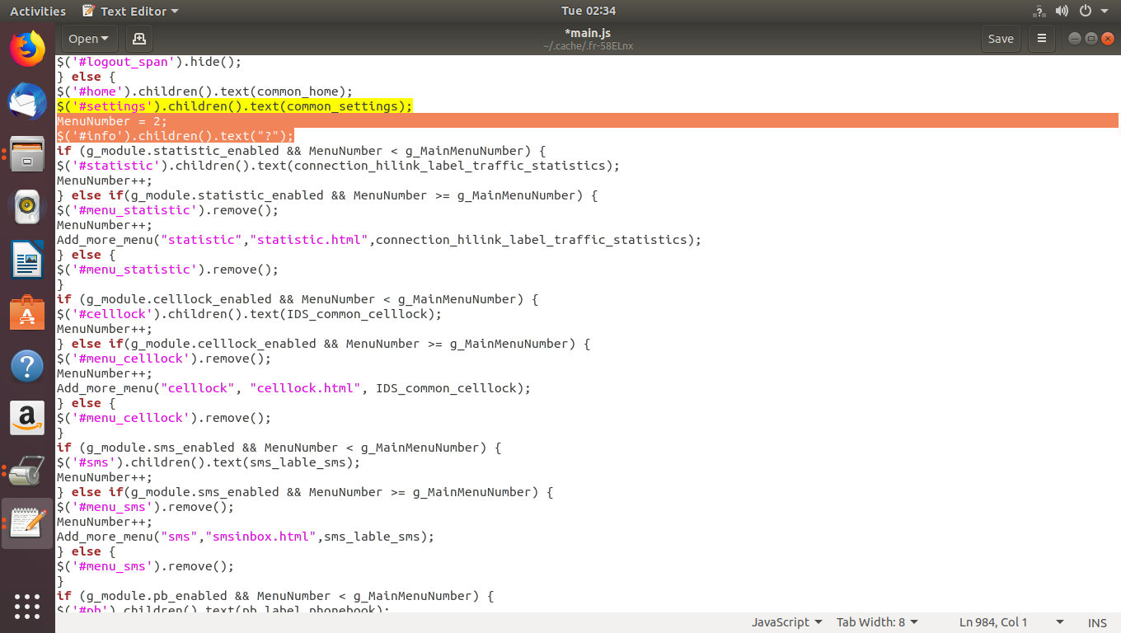Open the Ln 984, Col 1 position menu
The height and width of the screenshot is (633, 1121).
[x=1011, y=622]
